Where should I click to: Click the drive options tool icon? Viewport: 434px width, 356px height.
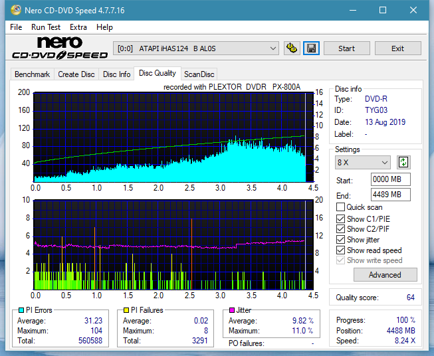292,48
